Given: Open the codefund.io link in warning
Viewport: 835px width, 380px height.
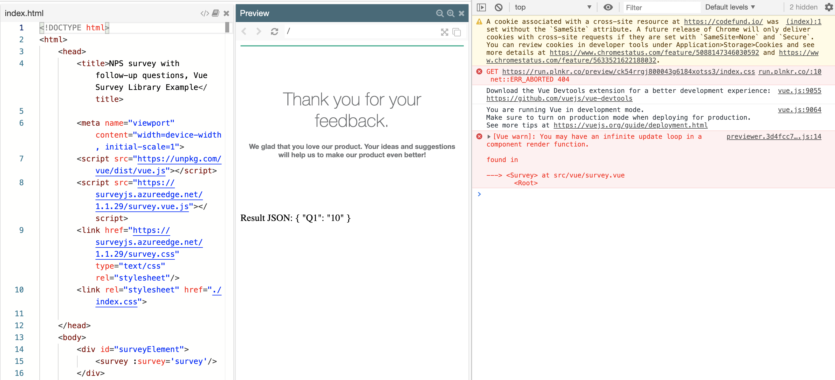Looking at the screenshot, I should (723, 22).
